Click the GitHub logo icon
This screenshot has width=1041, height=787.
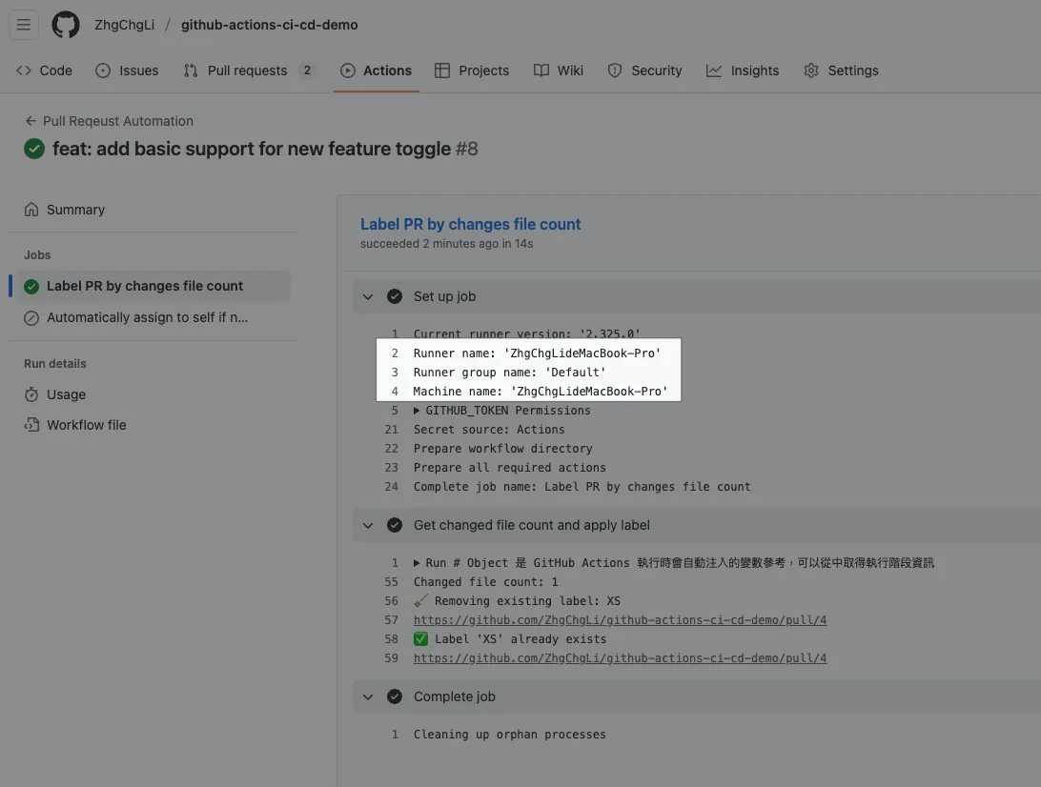click(66, 25)
